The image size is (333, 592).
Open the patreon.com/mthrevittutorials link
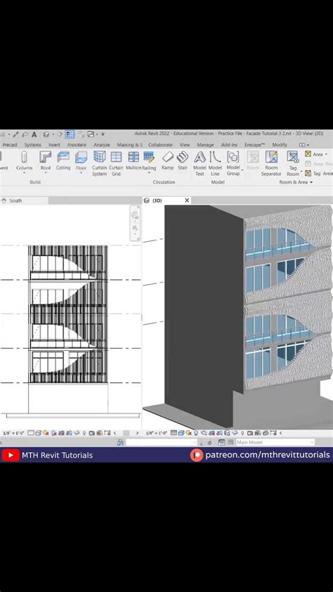[268, 455]
